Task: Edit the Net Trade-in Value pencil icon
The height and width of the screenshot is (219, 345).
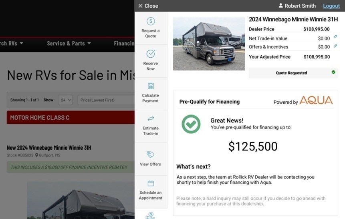Action: pyautogui.click(x=335, y=37)
